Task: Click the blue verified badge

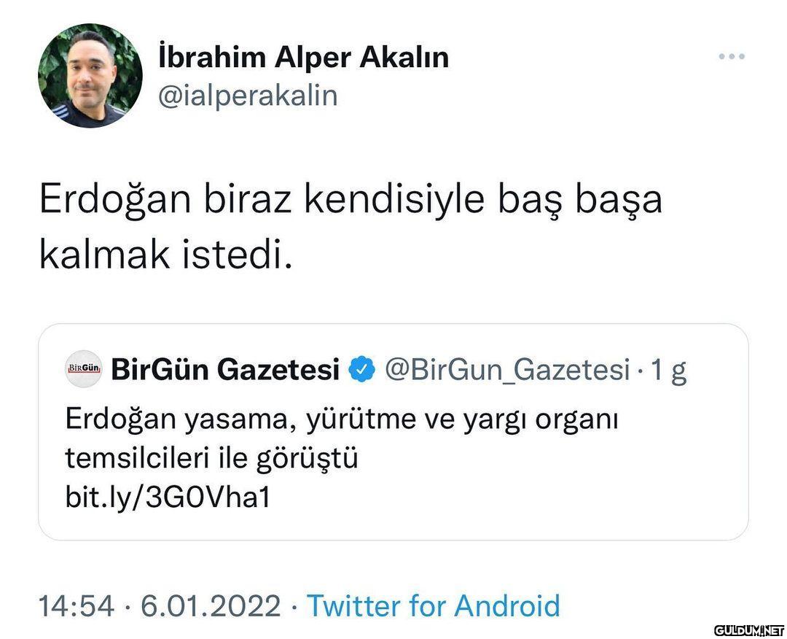Action: (x=361, y=371)
